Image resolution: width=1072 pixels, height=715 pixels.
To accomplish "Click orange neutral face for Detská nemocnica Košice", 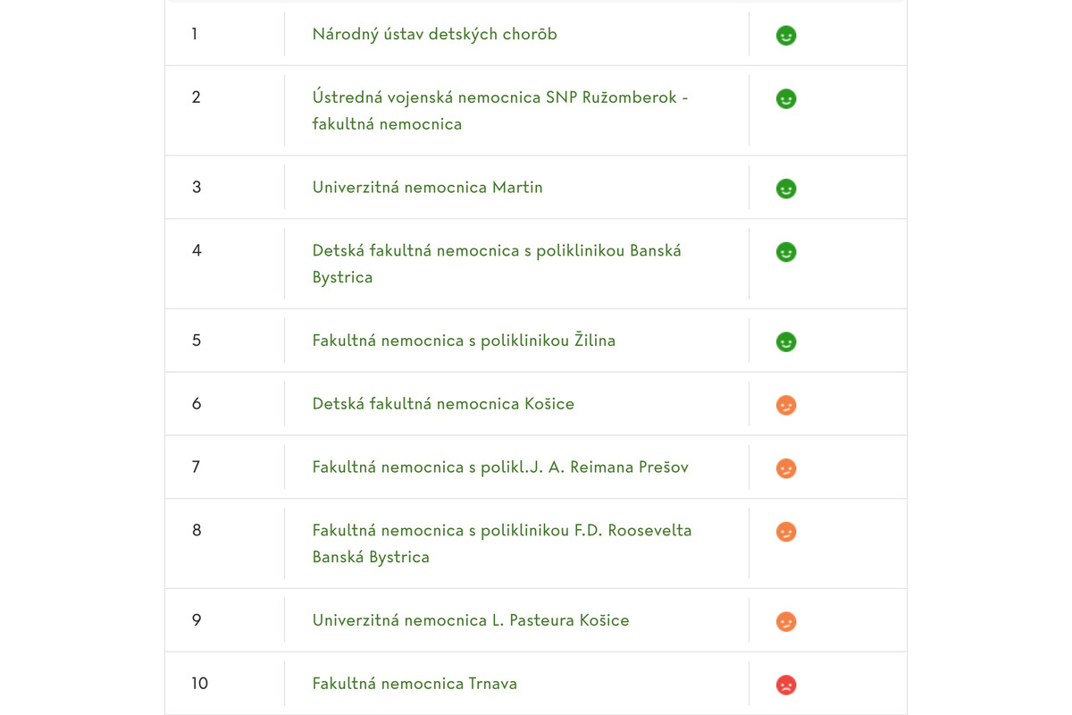I will [786, 406].
